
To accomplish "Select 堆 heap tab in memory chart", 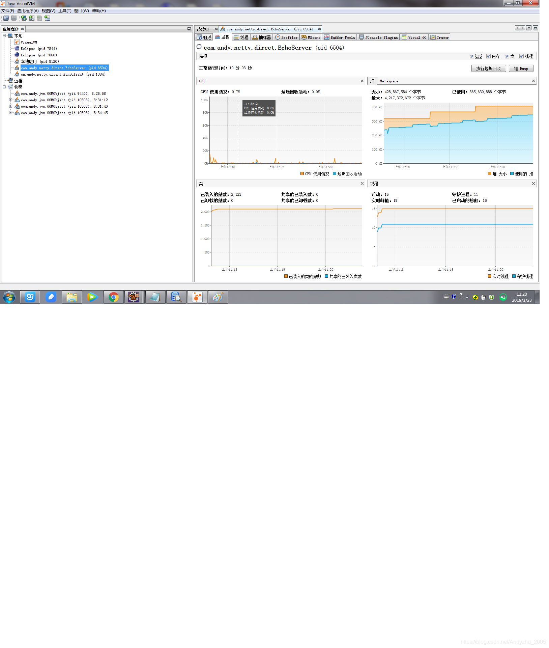I will point(372,81).
